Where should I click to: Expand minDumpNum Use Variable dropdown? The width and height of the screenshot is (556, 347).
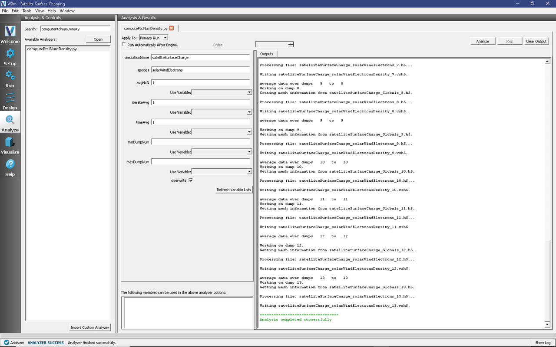222,152
